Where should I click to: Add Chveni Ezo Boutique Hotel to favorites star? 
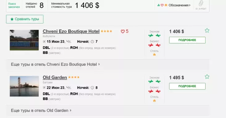point(207,31)
